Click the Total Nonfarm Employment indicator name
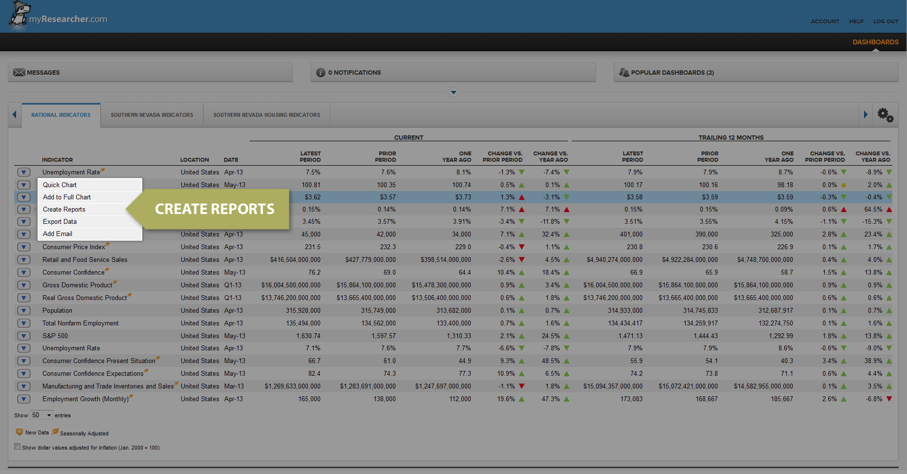Image resolution: width=907 pixels, height=474 pixels. pos(81,323)
